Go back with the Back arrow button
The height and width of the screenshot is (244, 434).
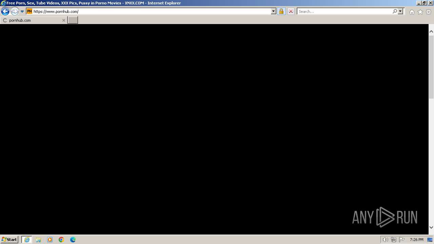(5, 12)
